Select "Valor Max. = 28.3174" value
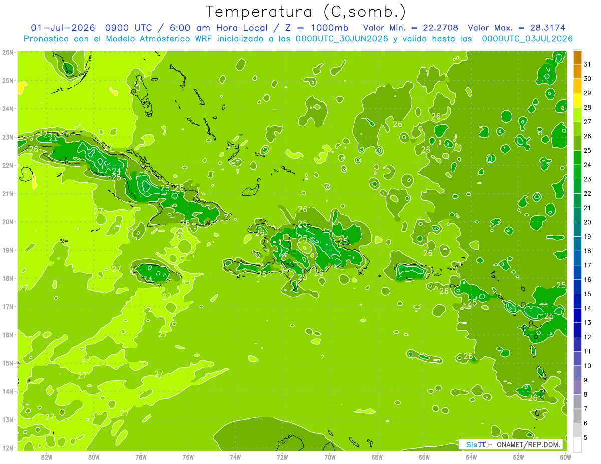 pos(517,27)
